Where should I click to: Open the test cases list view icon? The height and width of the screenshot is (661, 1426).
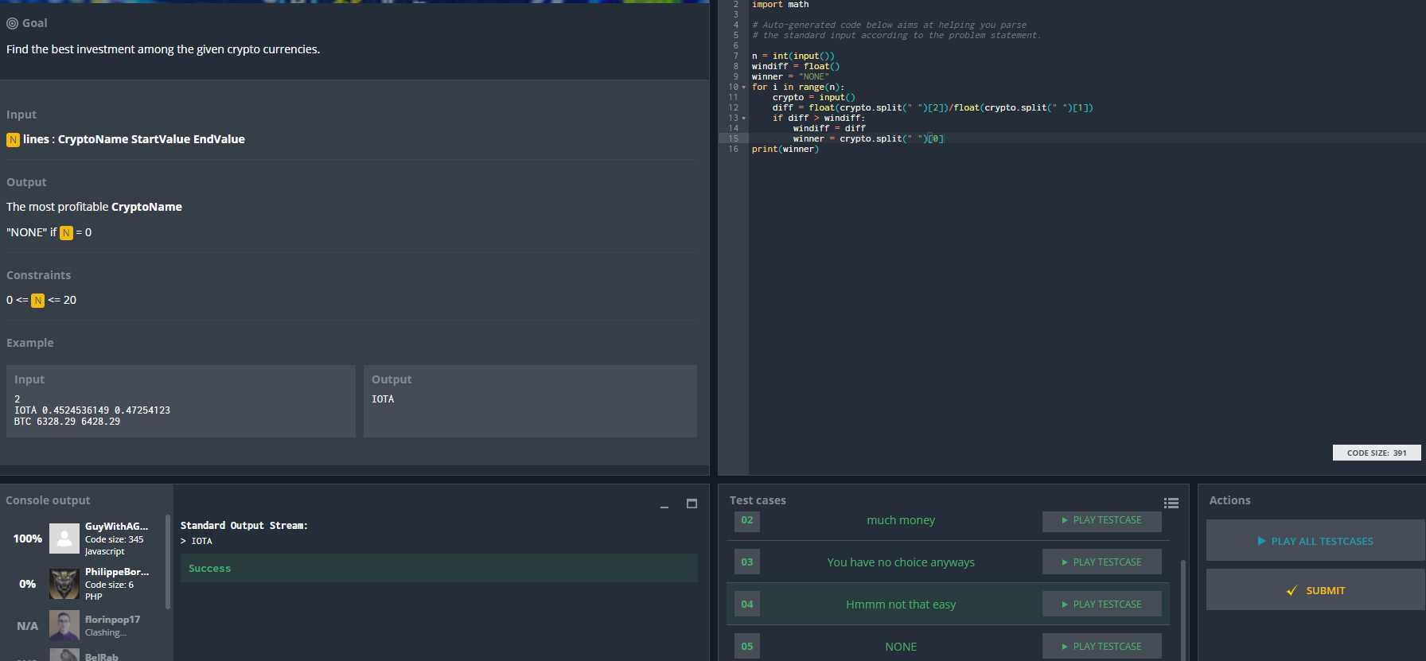click(1171, 503)
